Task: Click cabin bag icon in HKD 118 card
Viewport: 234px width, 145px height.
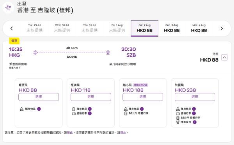Action: click(74, 113)
